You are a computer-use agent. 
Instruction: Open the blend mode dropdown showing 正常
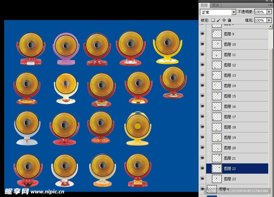coord(218,12)
